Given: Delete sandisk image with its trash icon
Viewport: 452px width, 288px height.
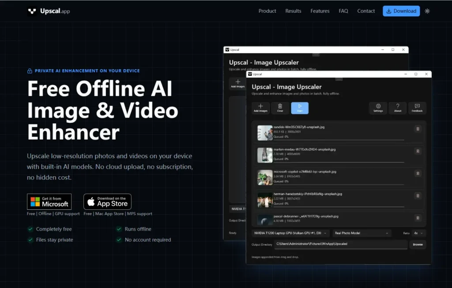Looking at the screenshot, I should tap(418, 129).
